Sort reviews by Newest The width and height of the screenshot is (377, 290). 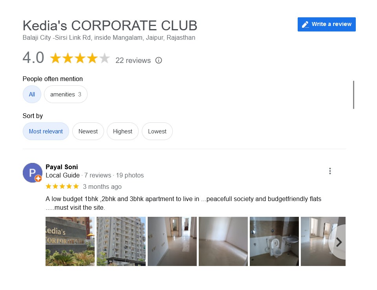(88, 131)
